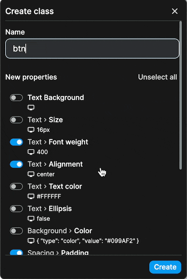Screen dimensions: 187x279
Task: Click the Create button
Action: coord(165,267)
